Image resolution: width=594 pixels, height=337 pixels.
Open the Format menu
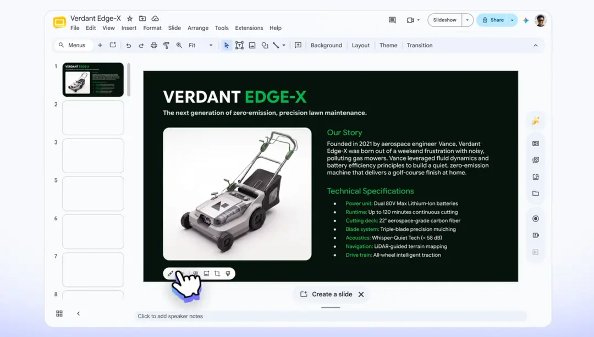pos(152,28)
